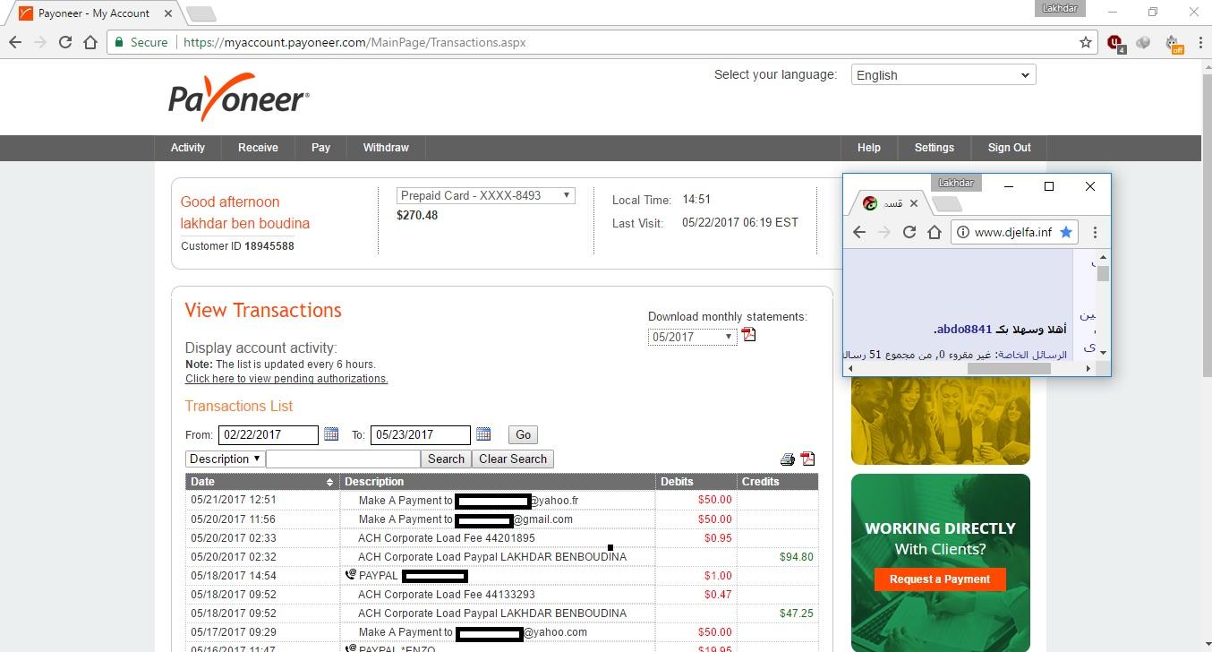Reload the Payoneer page
The image size is (1212, 652).
[64, 42]
